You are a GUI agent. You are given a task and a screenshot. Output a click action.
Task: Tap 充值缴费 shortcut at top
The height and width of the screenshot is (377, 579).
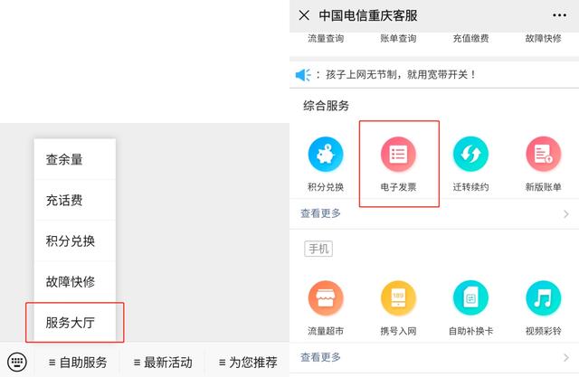[470, 38]
